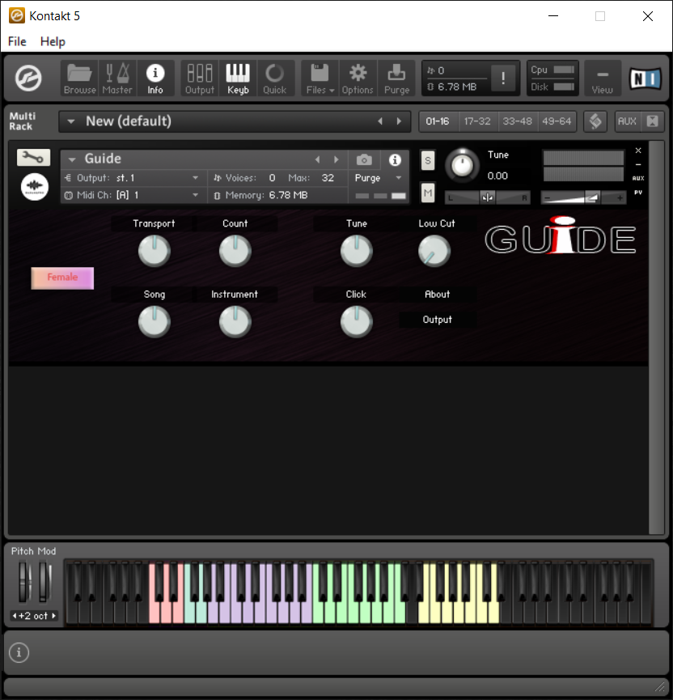
Task: Open the File menu
Action: click(x=17, y=41)
